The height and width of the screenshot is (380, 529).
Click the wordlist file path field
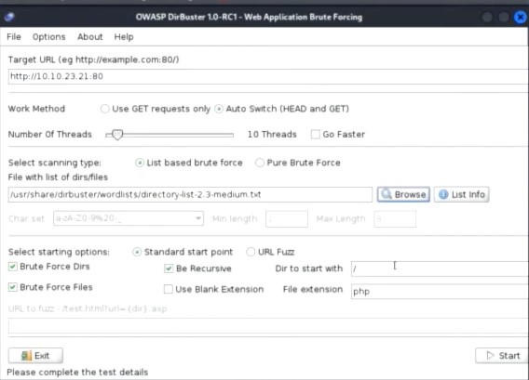(190, 194)
